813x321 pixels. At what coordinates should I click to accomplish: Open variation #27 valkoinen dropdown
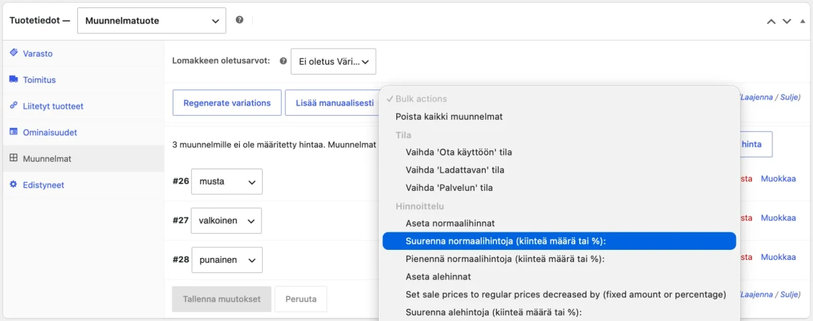click(x=226, y=221)
